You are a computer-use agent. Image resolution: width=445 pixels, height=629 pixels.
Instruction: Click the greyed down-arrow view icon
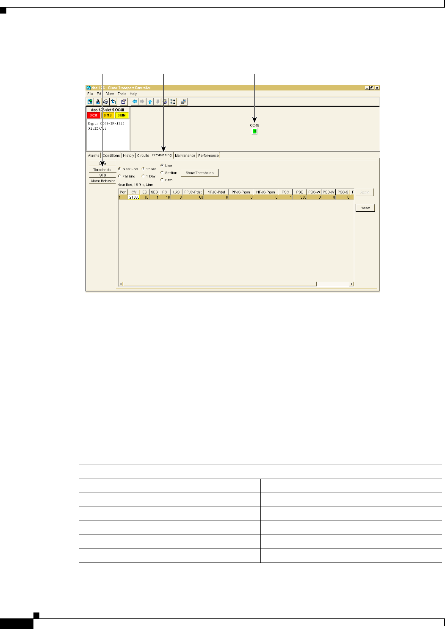[158, 102]
